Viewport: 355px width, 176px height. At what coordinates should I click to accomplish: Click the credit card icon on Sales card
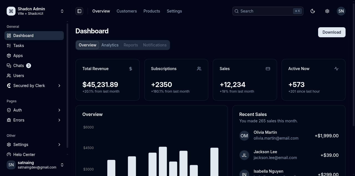268,69
